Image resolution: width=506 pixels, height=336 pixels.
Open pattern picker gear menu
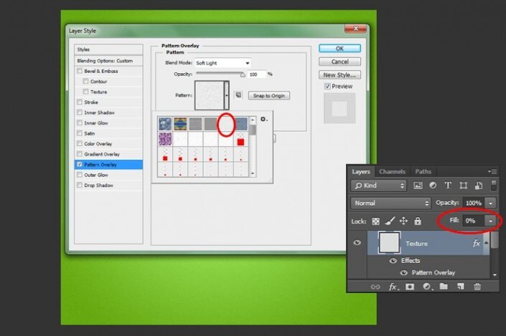(263, 120)
